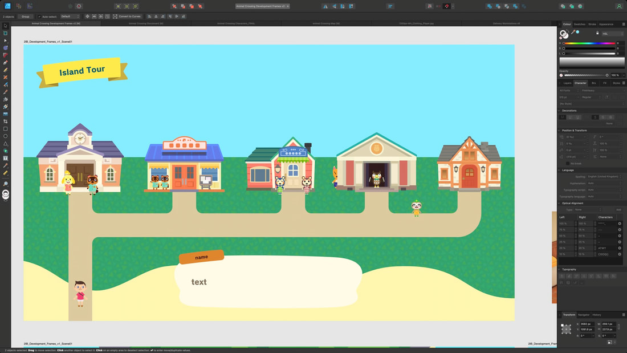Open the Default auto-select dropdown
Image resolution: width=627 pixels, height=353 pixels.
tap(70, 17)
